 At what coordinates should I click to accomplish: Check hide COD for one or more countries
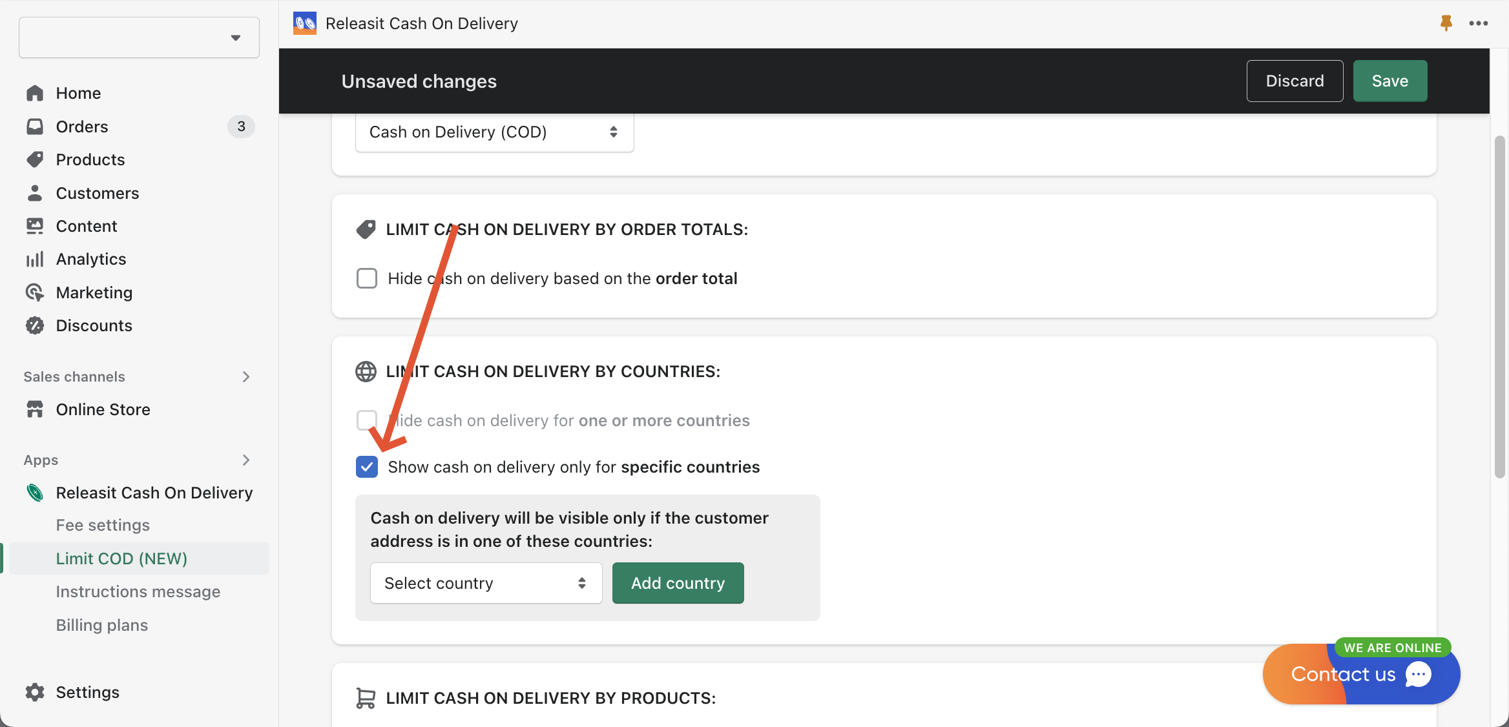[366, 420]
